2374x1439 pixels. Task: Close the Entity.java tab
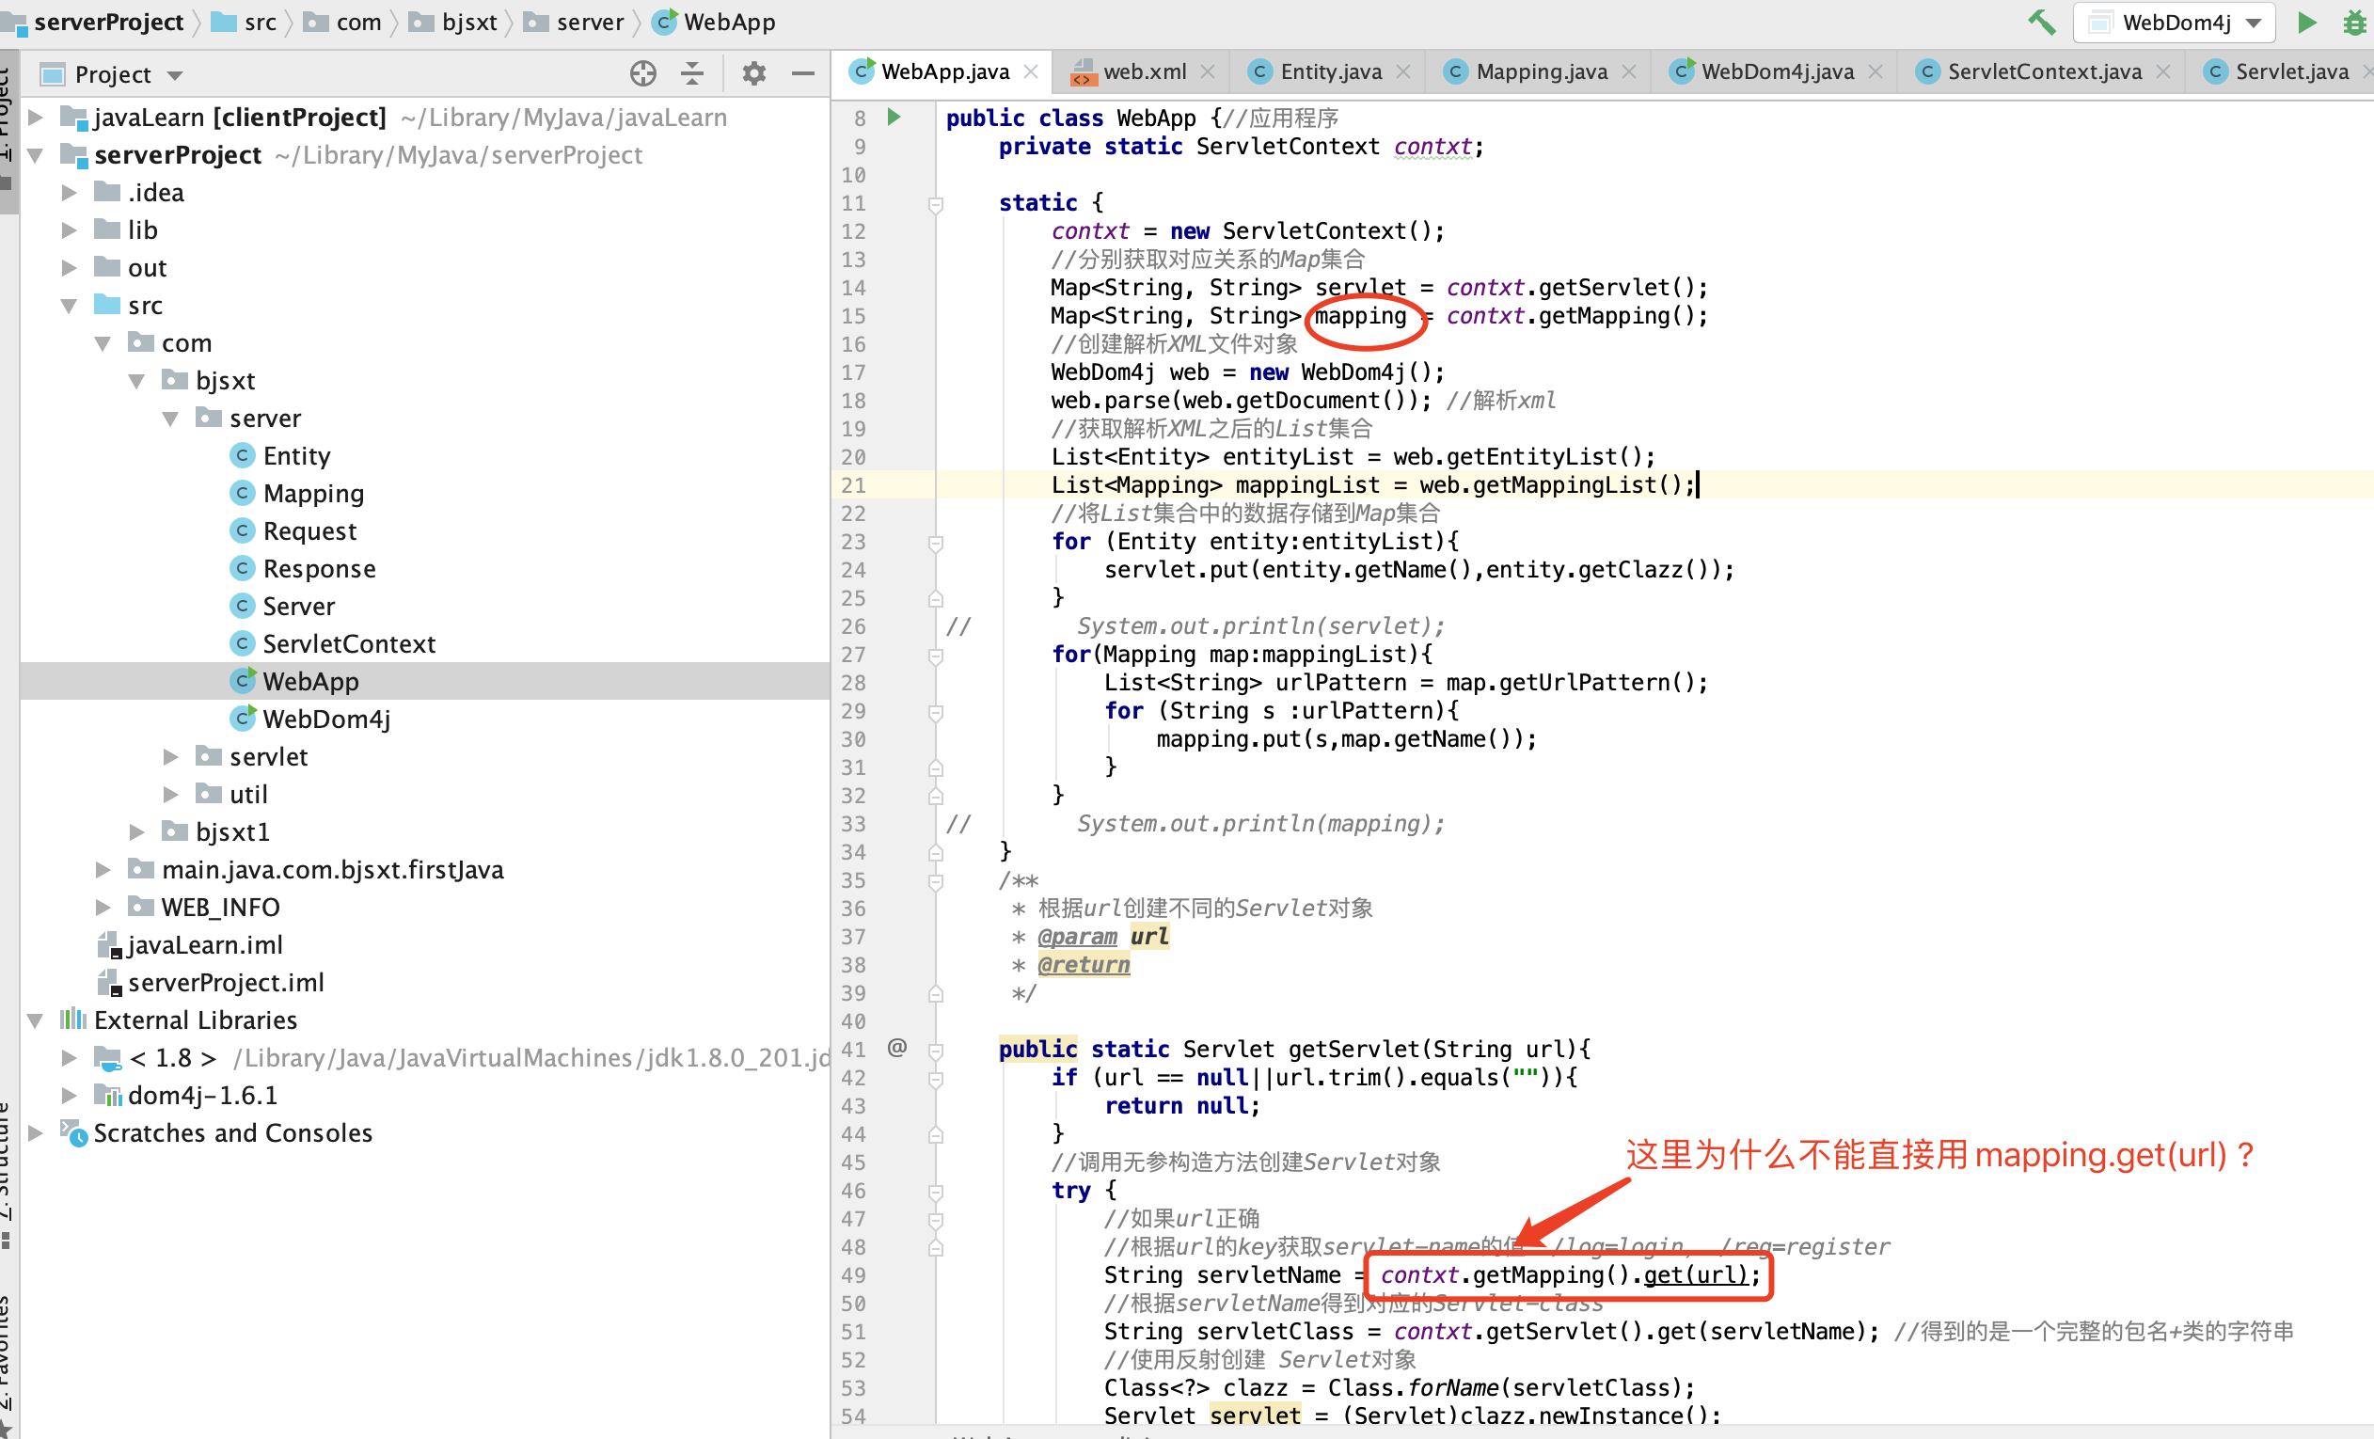coord(1403,71)
